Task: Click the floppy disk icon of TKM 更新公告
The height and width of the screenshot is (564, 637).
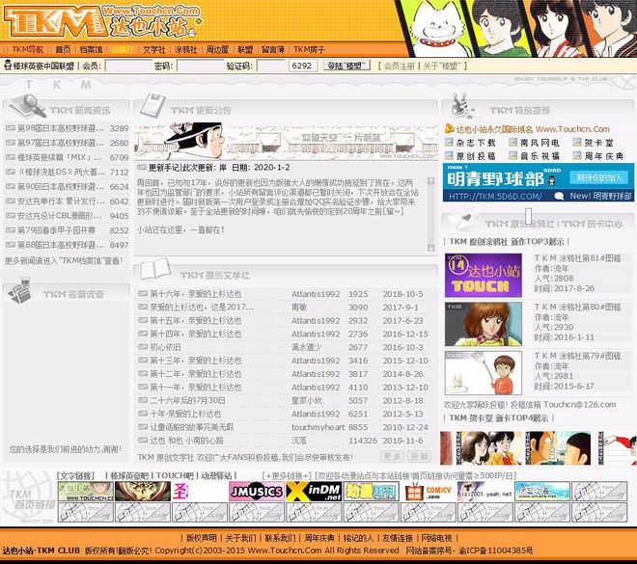Action: (x=152, y=105)
